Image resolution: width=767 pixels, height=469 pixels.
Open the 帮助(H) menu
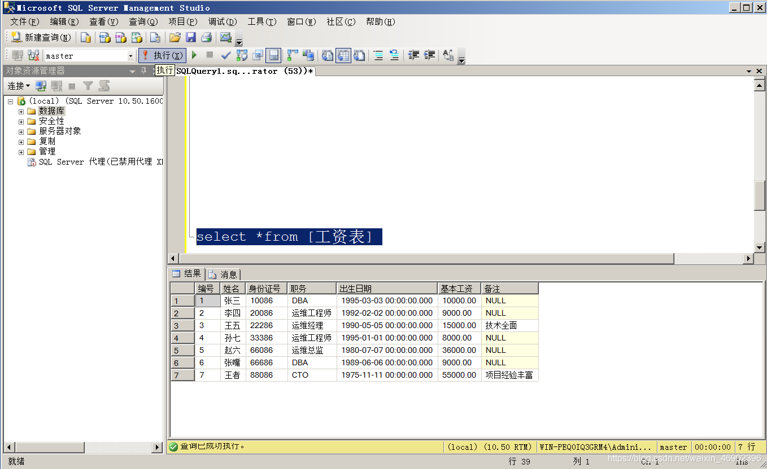coord(381,21)
